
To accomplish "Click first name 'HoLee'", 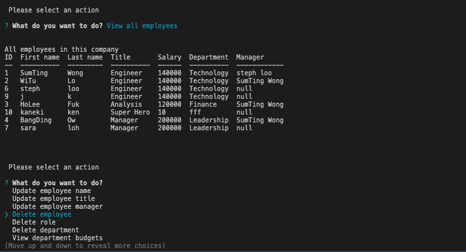I will pyautogui.click(x=30, y=105).
